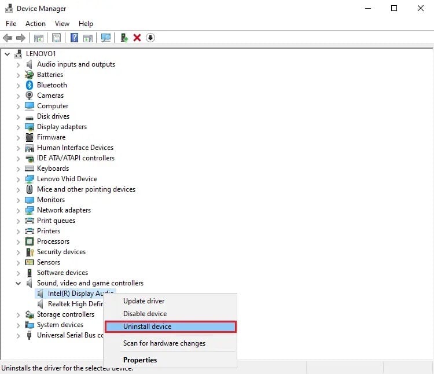Choose Disable device from context menu
Viewport: 434px width, 374px height.
coord(171,314)
